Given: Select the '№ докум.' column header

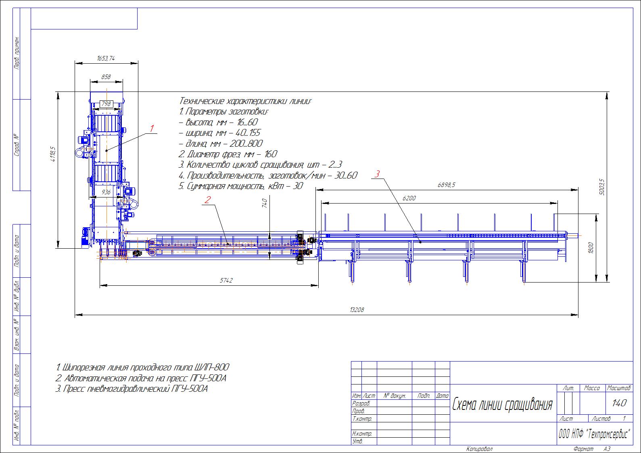Looking at the screenshot, I should click(x=395, y=396).
